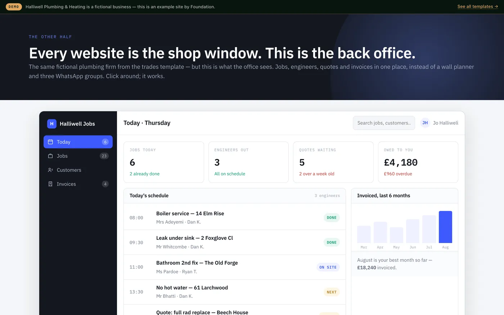504x315 pixels.
Task: Click the May bar in invoiced chart
Action: click(x=396, y=235)
